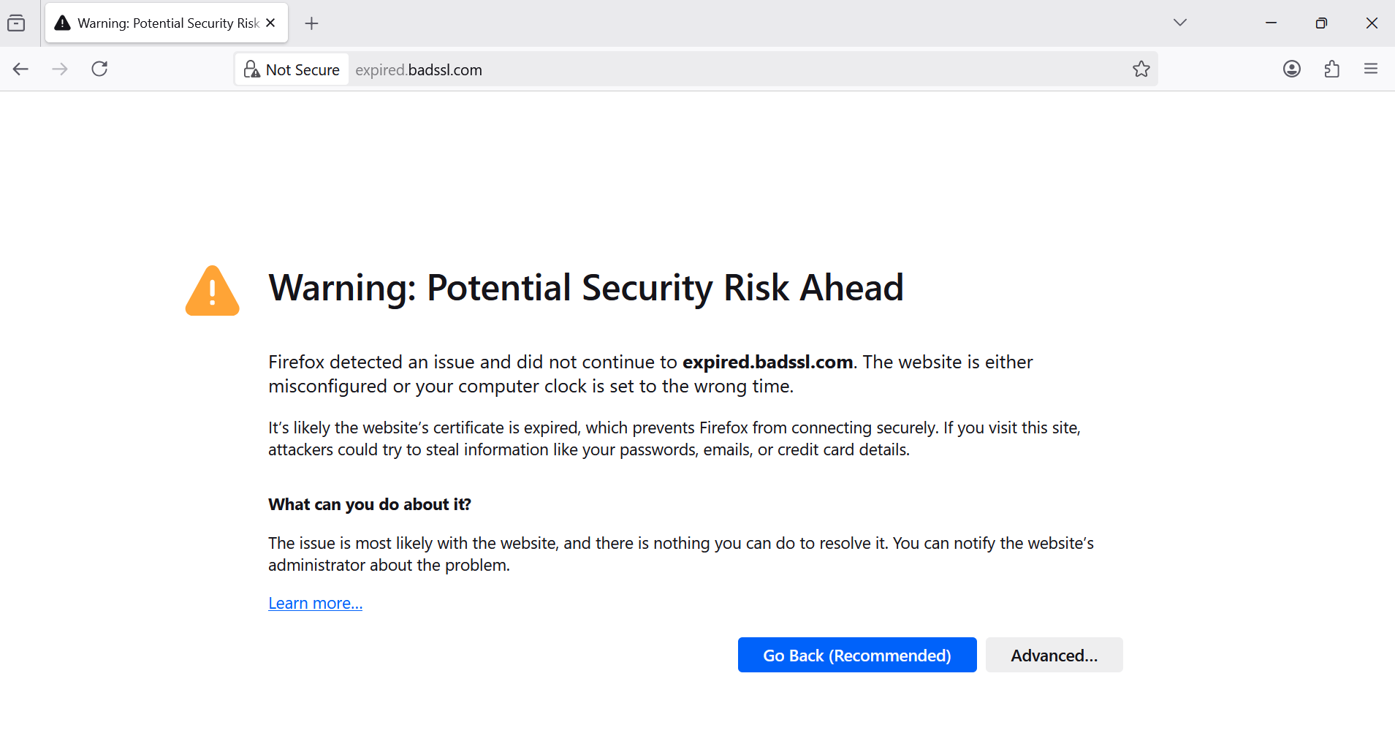Screen dimensions: 1395x733
Task: Click the expired.badssl.com address field
Action: tap(658, 70)
